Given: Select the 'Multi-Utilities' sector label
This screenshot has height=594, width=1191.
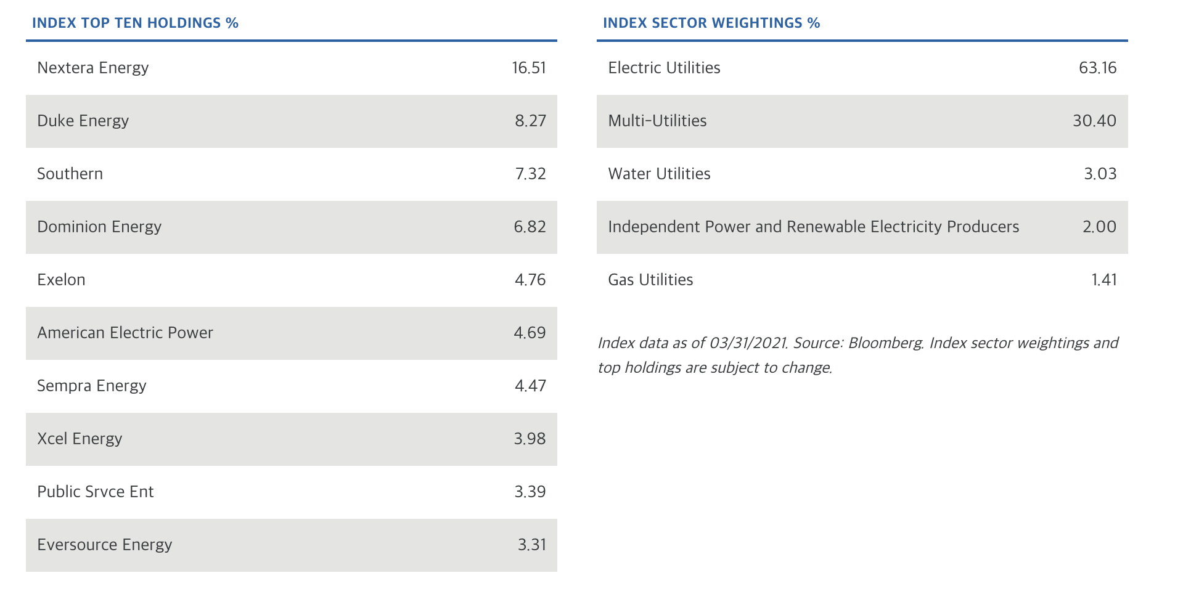Looking at the screenshot, I should pyautogui.click(x=658, y=121).
